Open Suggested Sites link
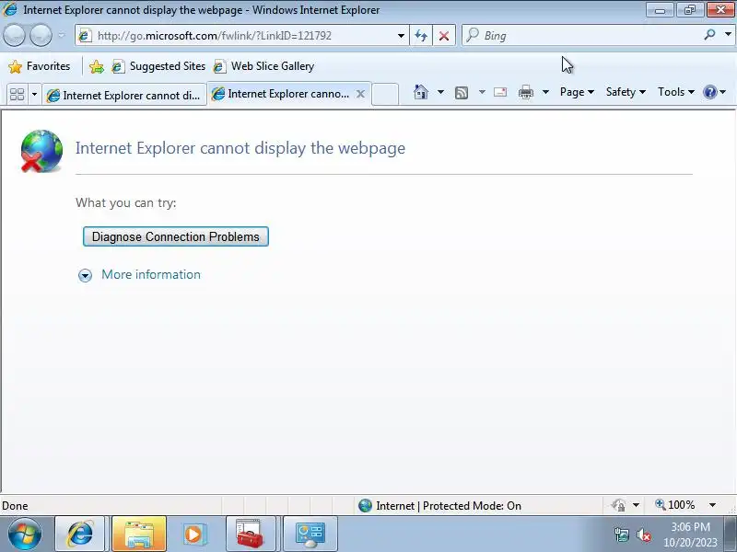The image size is (737, 552). [x=158, y=66]
